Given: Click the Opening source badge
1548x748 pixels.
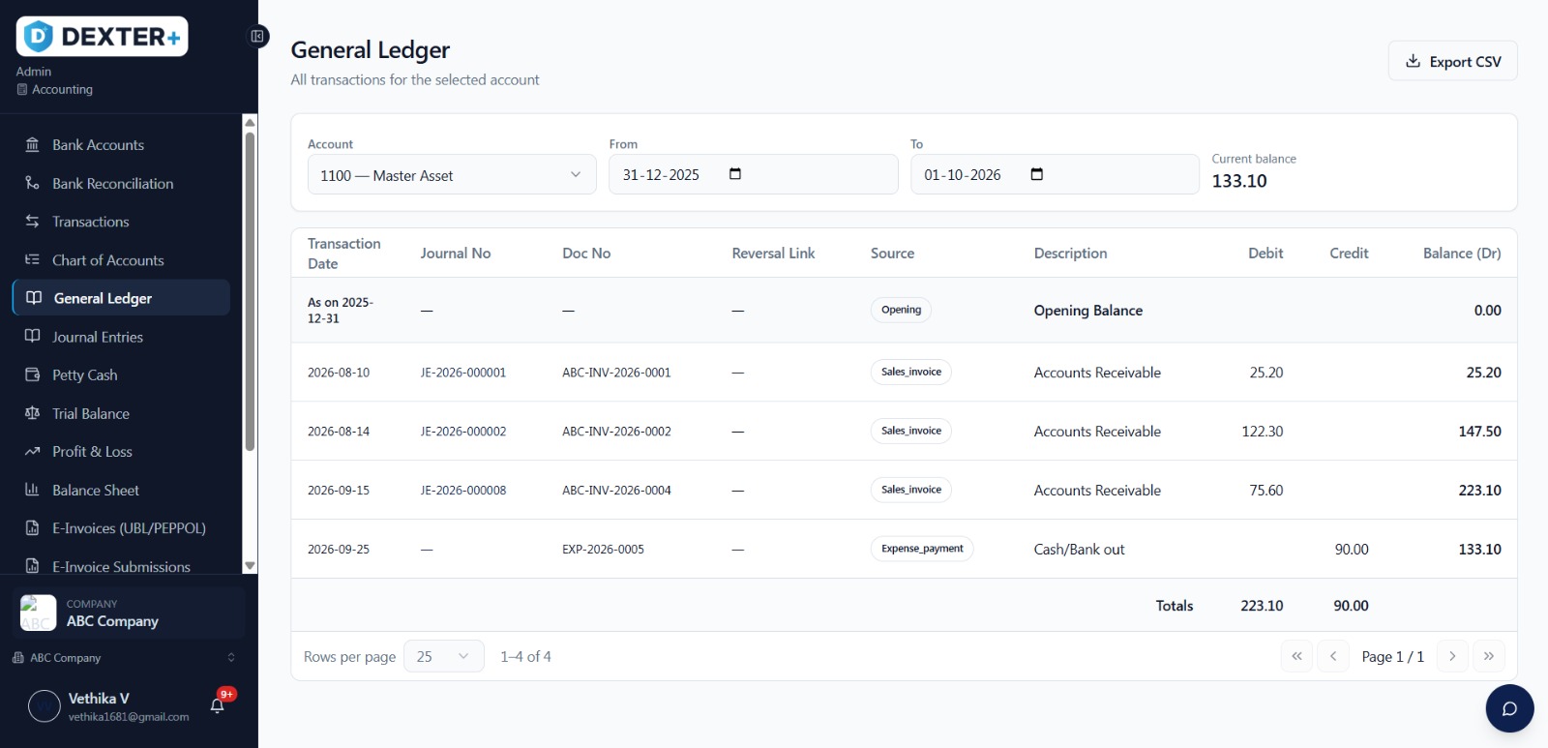Looking at the screenshot, I should (x=901, y=310).
